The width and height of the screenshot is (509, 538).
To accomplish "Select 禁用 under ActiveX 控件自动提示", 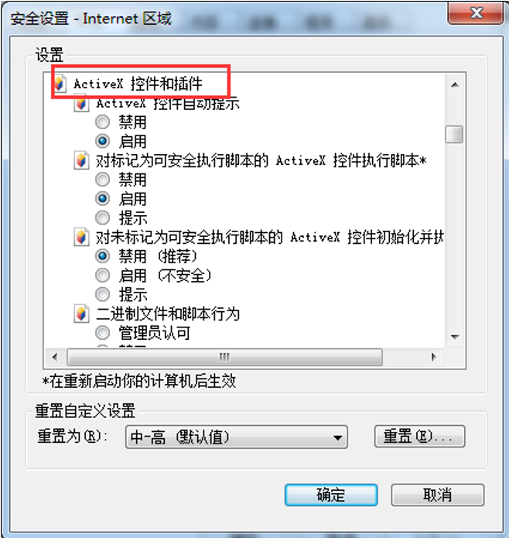I will click(102, 122).
